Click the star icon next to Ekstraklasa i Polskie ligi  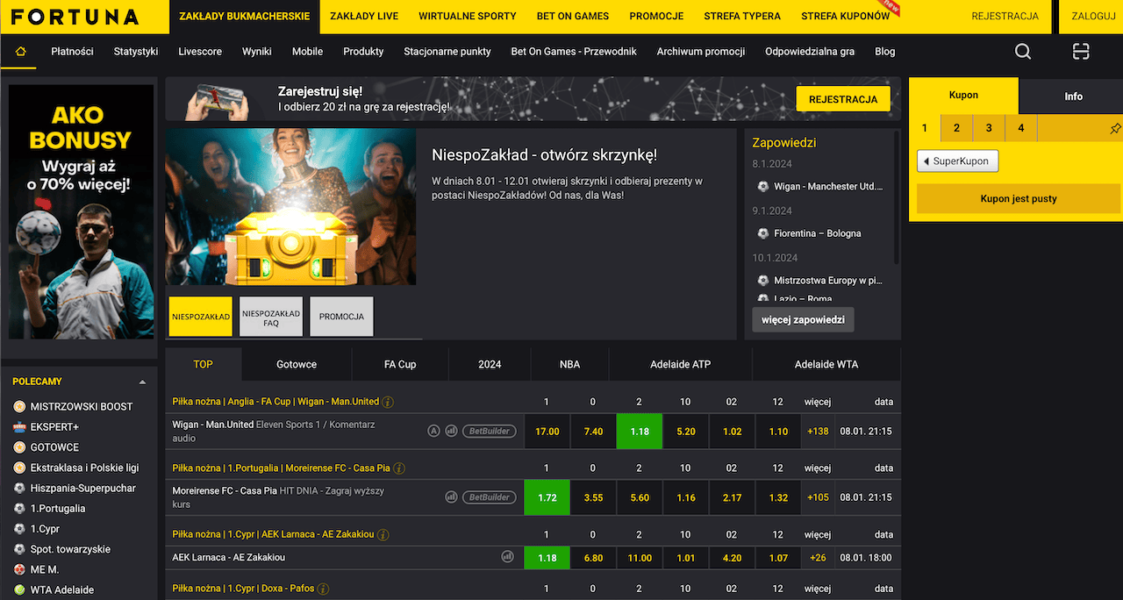pos(19,468)
